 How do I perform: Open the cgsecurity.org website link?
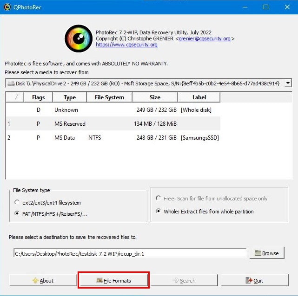pos(126,45)
